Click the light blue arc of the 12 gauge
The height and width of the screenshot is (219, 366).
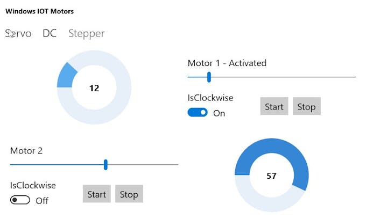[x=66, y=76]
